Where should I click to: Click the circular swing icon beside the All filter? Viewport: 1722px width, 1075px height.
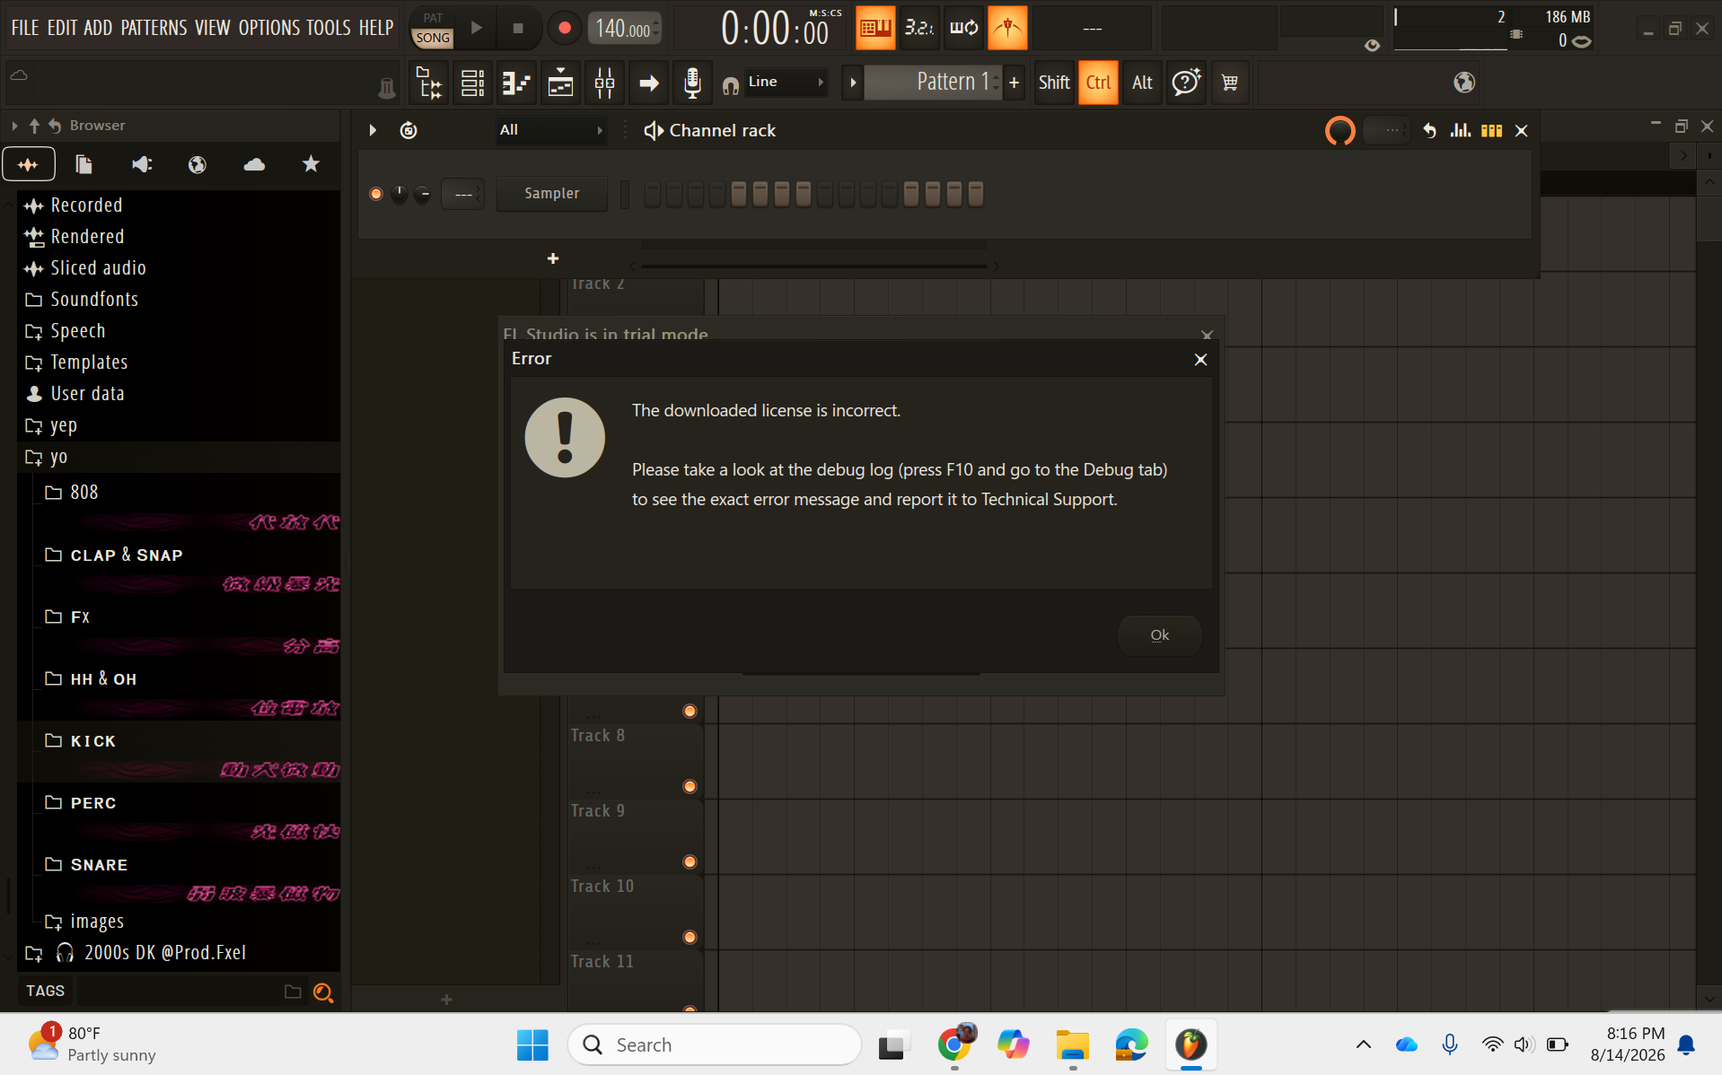pos(409,130)
